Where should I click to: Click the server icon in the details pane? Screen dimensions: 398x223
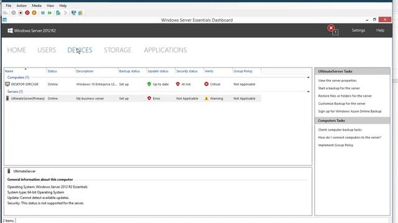(x=9, y=171)
